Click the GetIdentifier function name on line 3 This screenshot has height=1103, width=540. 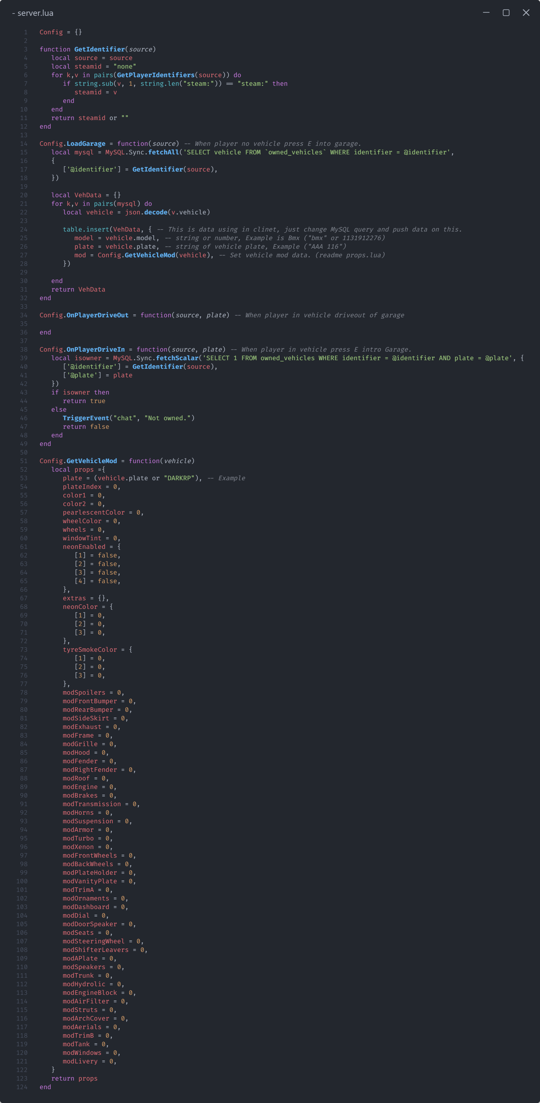point(100,49)
